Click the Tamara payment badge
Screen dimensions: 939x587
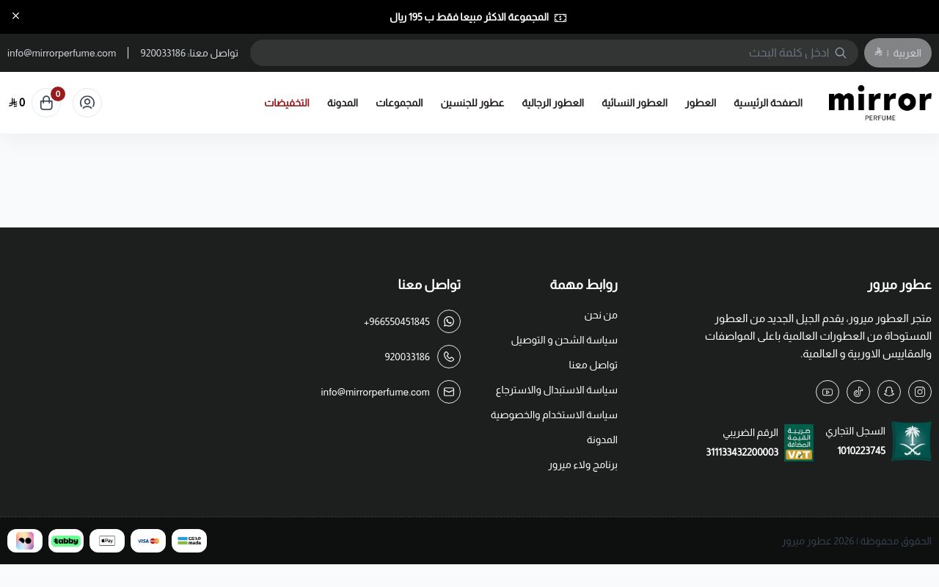point(25,541)
